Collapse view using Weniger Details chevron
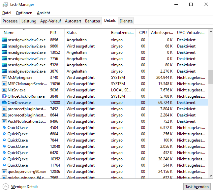 click(6, 187)
